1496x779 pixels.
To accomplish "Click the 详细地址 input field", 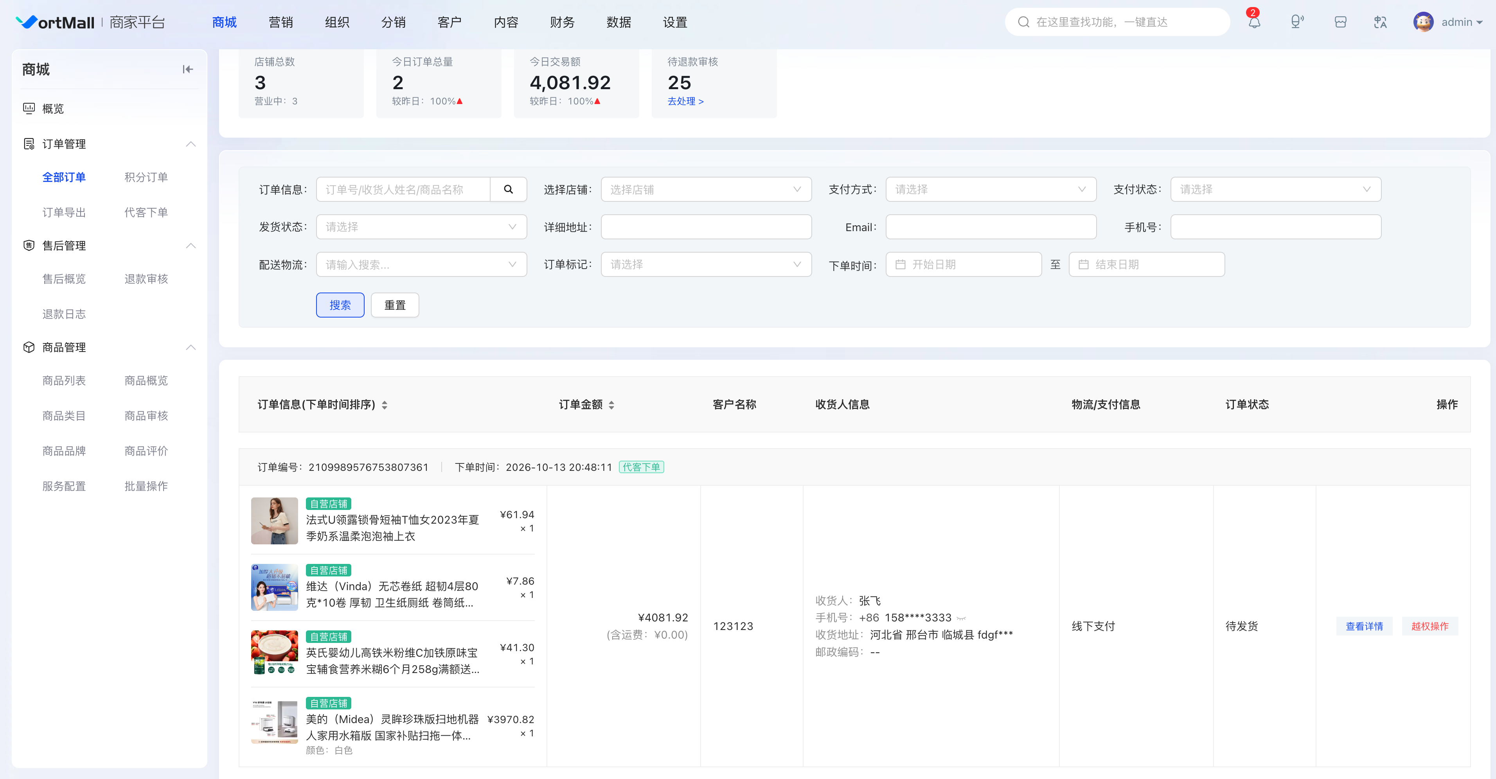I will [706, 226].
